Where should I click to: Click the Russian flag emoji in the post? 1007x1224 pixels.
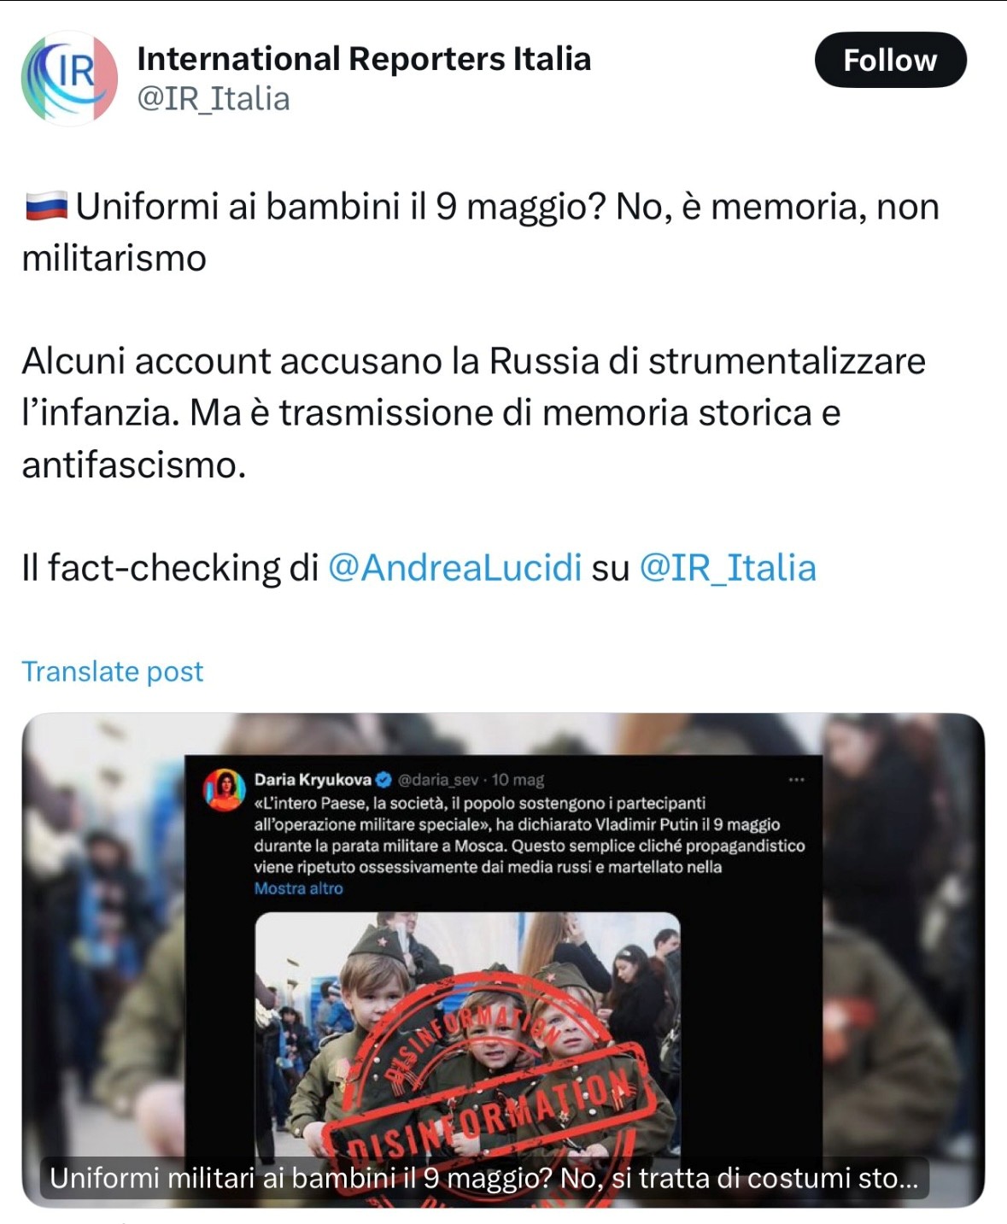coord(46,207)
